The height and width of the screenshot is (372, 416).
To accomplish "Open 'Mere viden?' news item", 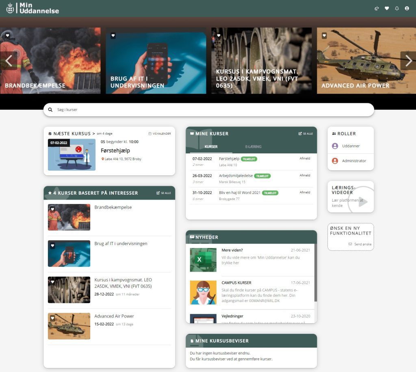I will [232, 250].
